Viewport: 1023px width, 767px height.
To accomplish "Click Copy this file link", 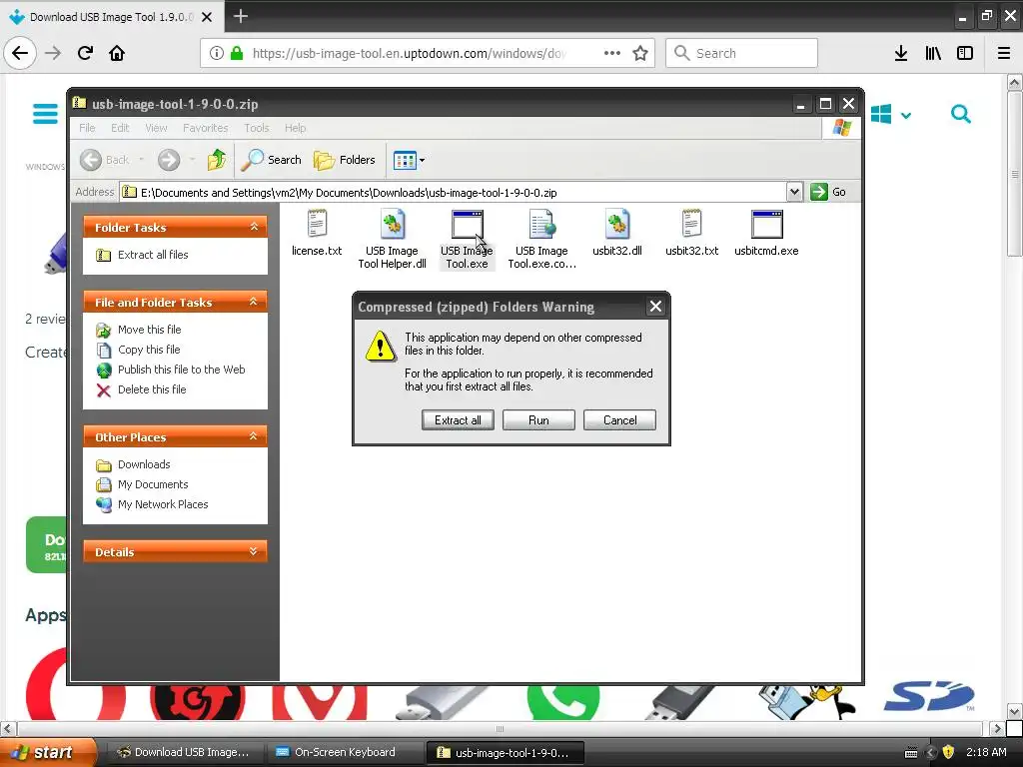I will pyautogui.click(x=149, y=350).
